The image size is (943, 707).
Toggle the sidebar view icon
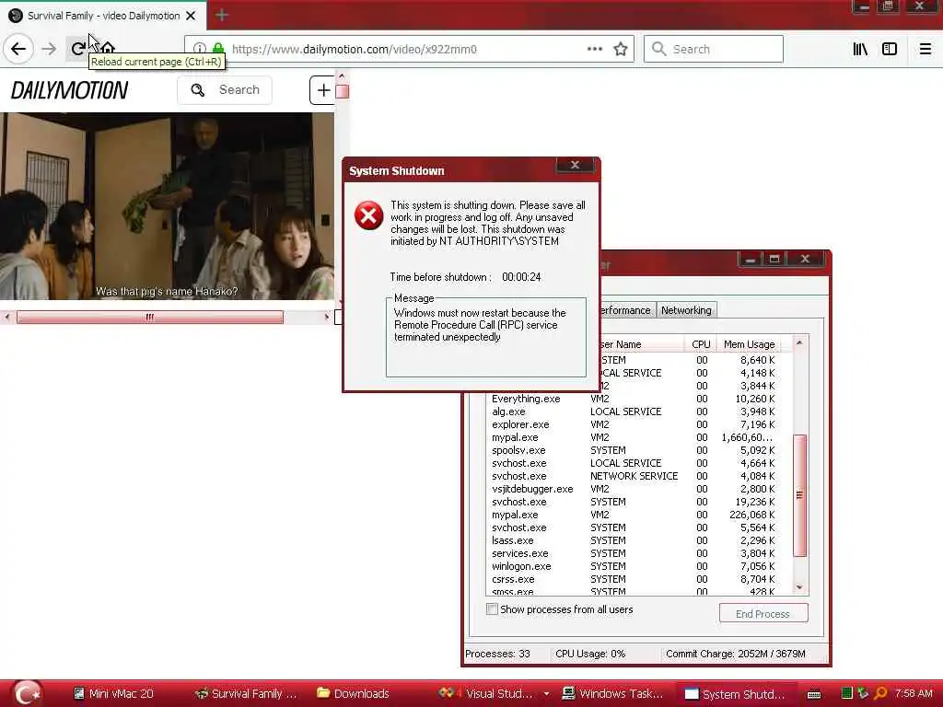(890, 50)
